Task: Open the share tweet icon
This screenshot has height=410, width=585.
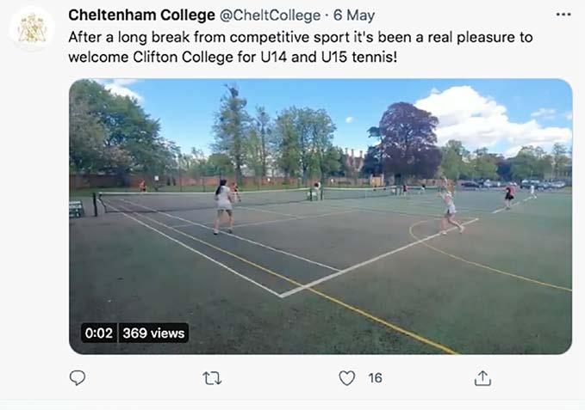Action: point(482,378)
